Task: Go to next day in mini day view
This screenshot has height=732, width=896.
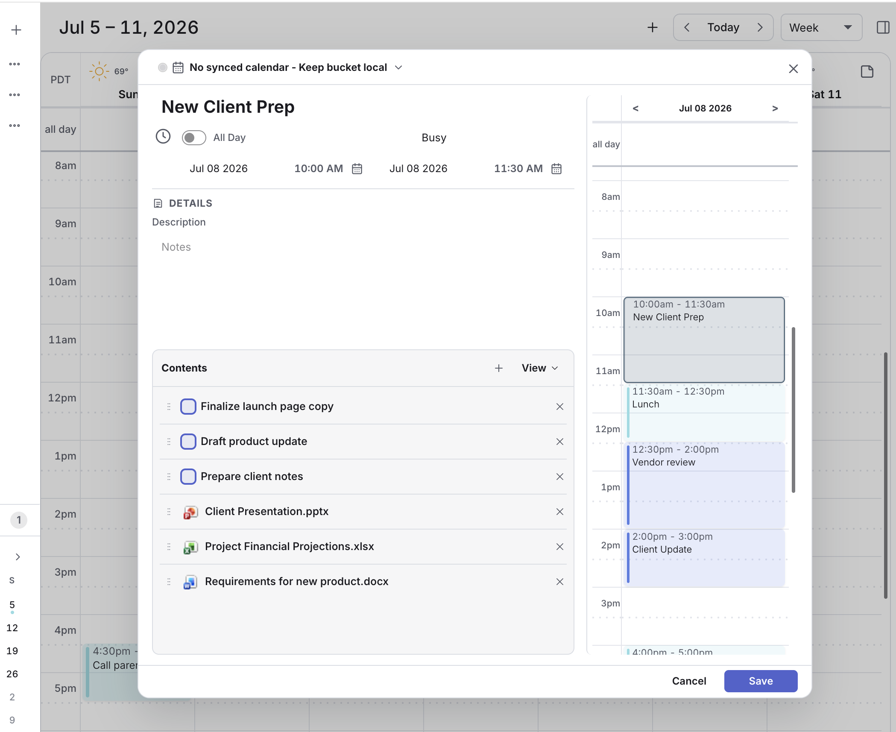Action: pyautogui.click(x=775, y=108)
